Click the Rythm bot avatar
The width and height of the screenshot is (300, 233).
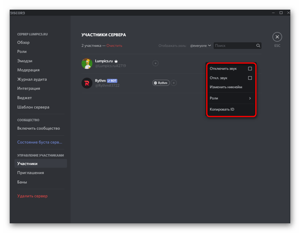(87, 83)
